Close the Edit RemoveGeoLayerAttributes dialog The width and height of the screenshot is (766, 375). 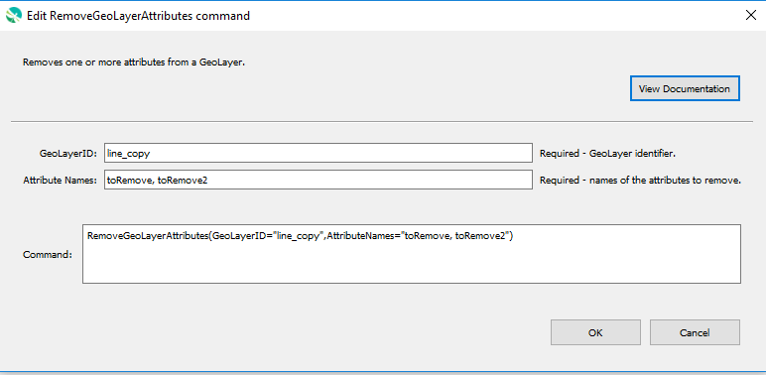click(x=751, y=15)
